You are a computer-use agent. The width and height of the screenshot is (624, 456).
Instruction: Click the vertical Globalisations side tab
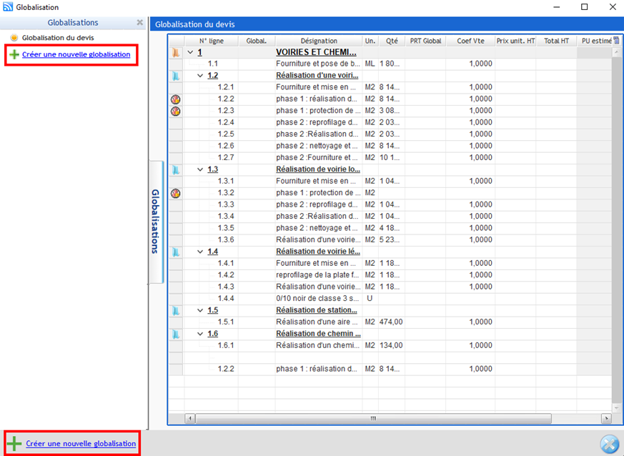point(155,222)
